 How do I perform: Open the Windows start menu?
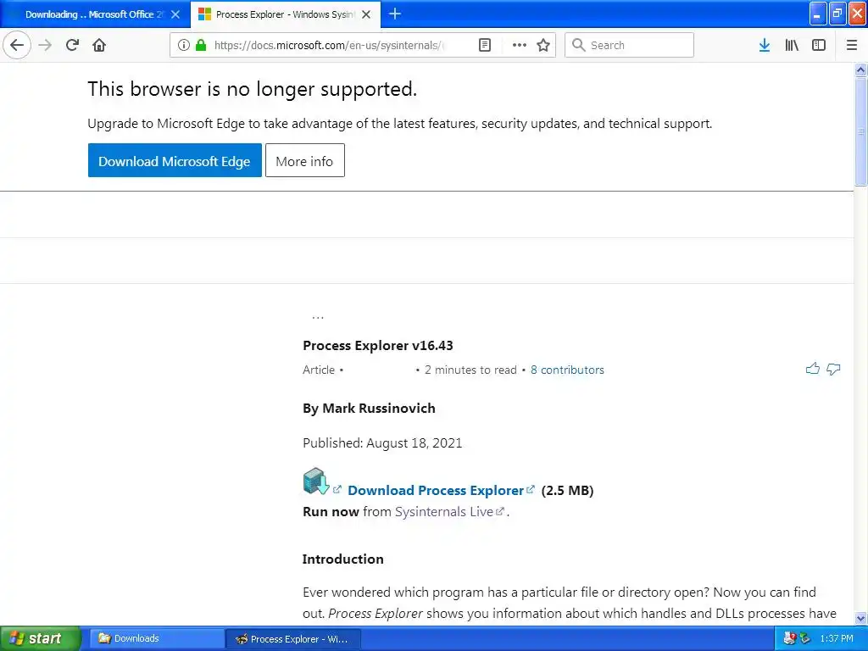point(41,638)
